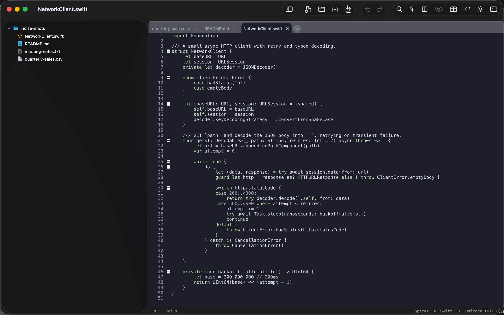
Task: Open meeting-notes.txt in the sidebar
Action: click(x=42, y=52)
